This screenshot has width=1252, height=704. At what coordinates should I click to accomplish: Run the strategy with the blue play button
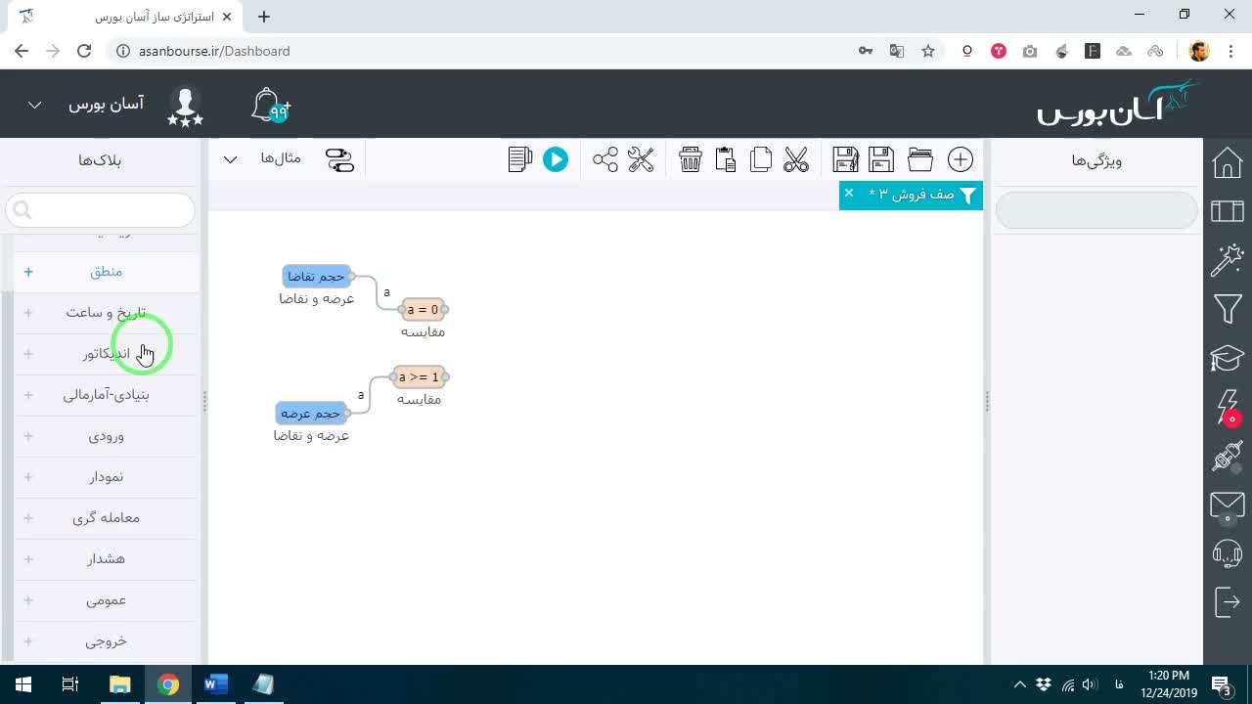pos(555,159)
